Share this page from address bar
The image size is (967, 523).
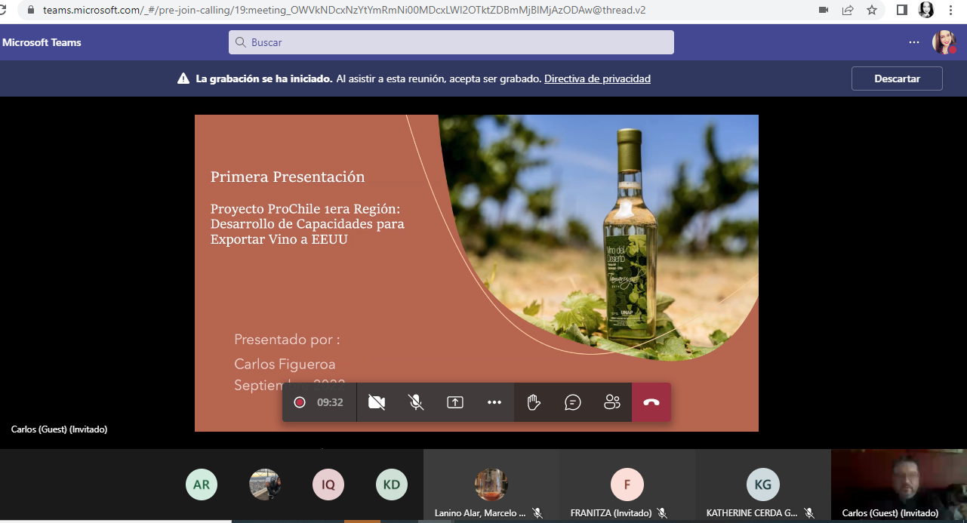[x=848, y=10]
